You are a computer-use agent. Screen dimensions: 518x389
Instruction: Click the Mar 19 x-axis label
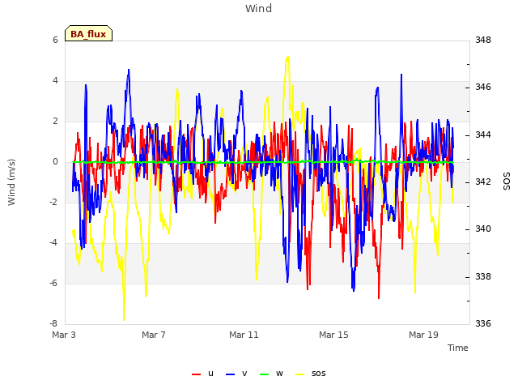tap(423, 335)
